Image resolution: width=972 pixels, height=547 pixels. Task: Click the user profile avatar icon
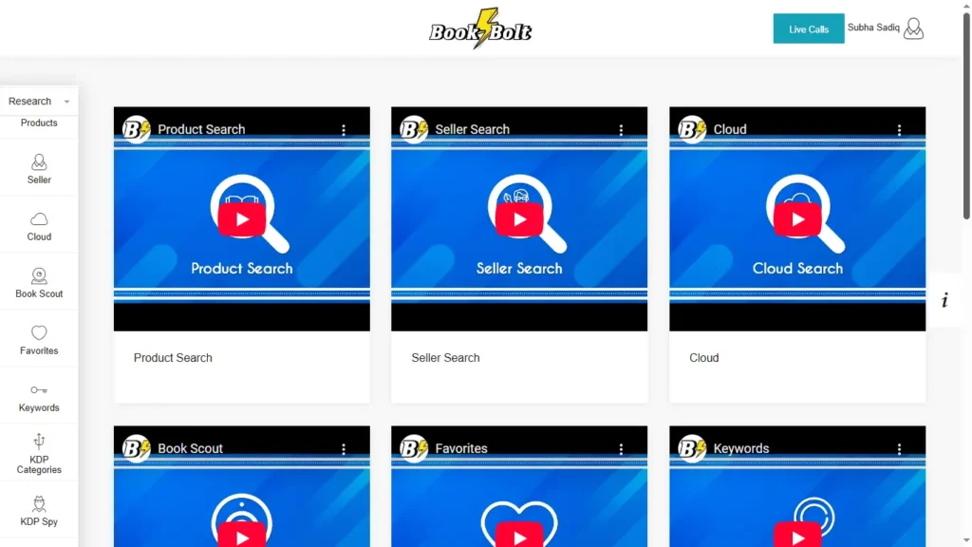point(914,28)
